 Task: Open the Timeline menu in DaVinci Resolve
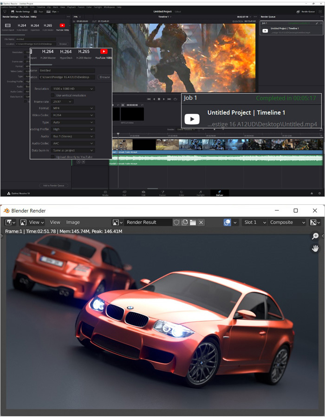point(40,7)
